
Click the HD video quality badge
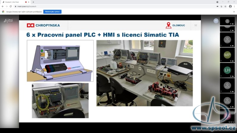point(216,21)
